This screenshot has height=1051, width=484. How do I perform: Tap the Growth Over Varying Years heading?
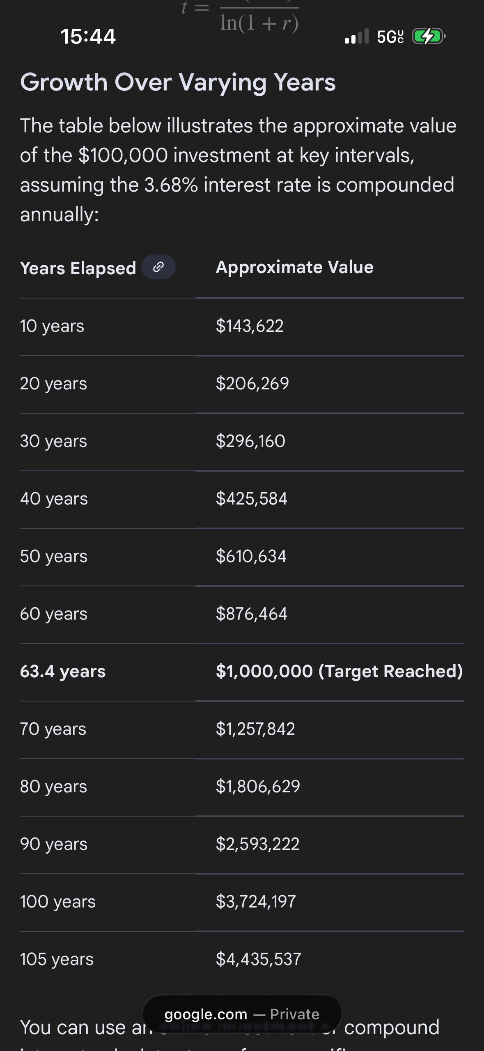click(x=178, y=82)
